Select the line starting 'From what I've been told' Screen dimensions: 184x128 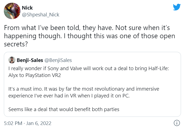coord(87,28)
